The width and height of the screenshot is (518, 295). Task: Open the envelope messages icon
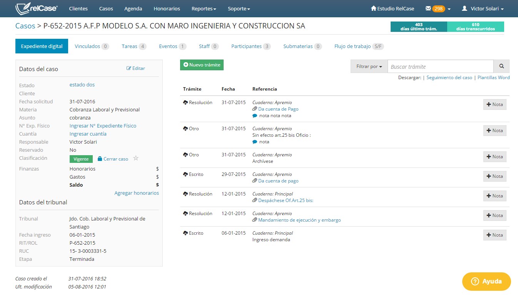(x=428, y=8)
